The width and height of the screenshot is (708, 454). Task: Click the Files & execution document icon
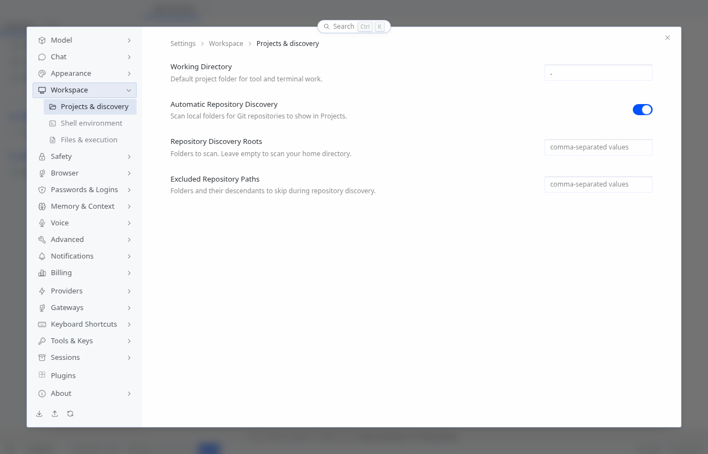(53, 140)
